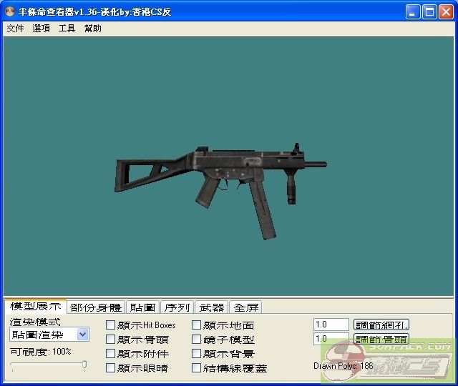Click the mesh scale input field

[x=331, y=325]
